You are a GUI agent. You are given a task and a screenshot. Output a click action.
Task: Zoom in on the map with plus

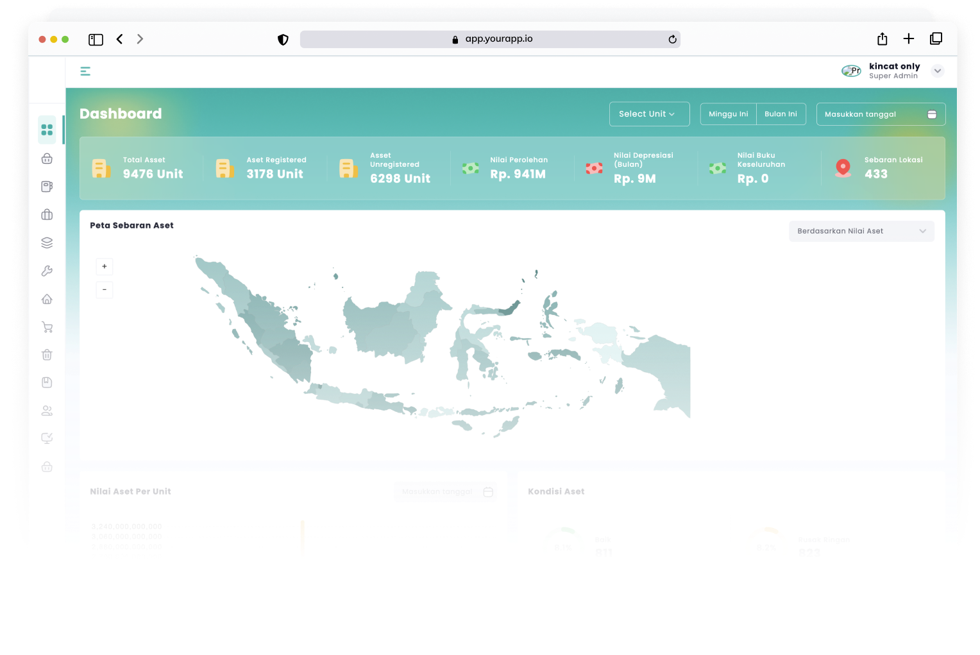click(x=105, y=266)
